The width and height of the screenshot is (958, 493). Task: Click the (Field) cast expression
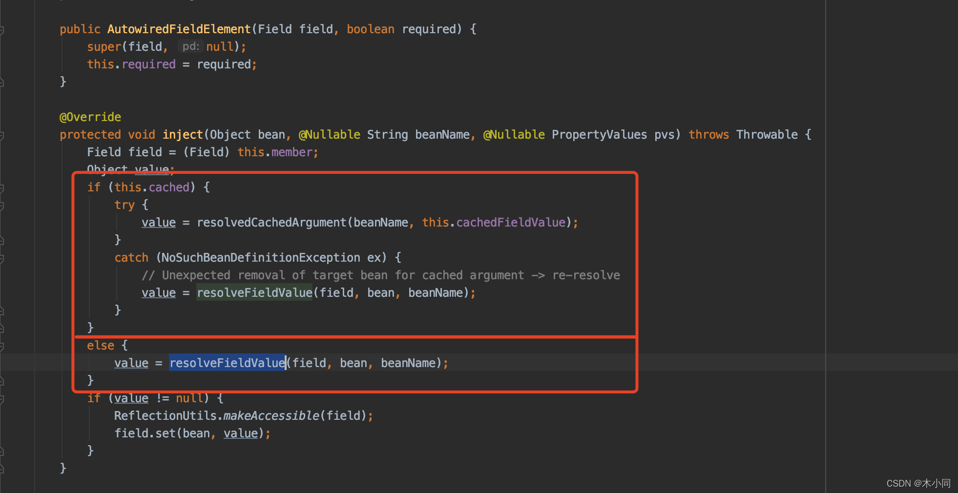point(207,152)
